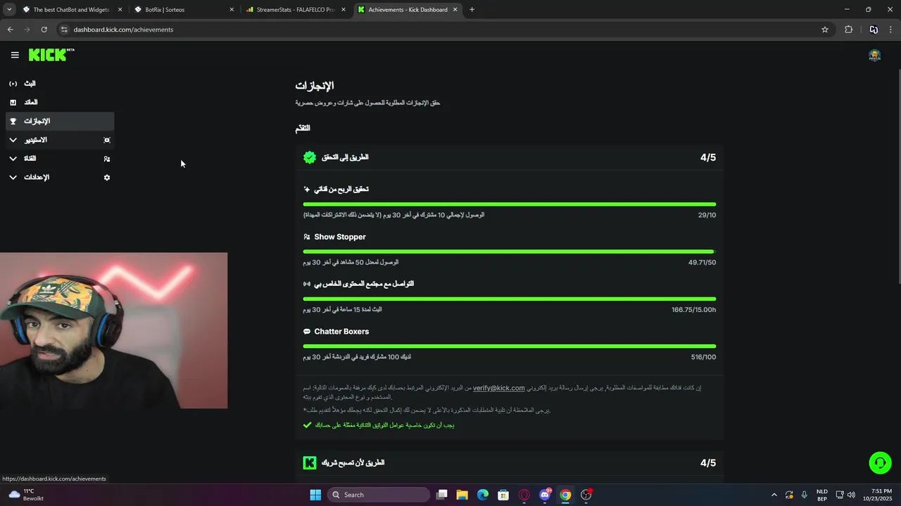Screen dimensions: 901x506
Task: Expand the الاستوديو sidebar section chevron
Action: tap(13, 140)
